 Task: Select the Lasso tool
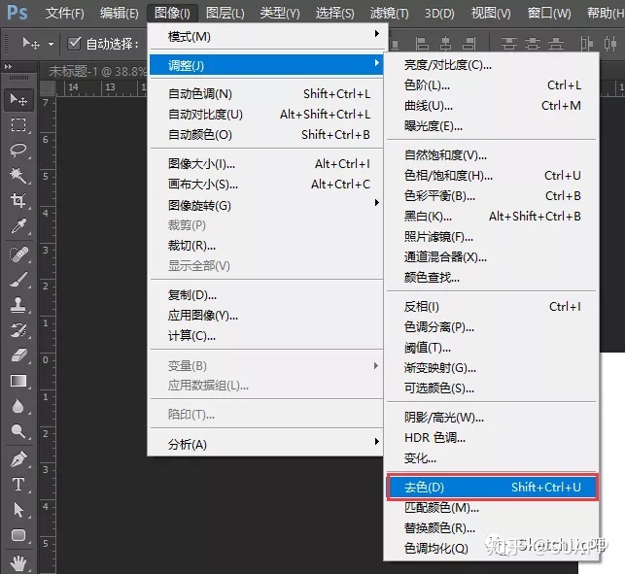click(18, 150)
